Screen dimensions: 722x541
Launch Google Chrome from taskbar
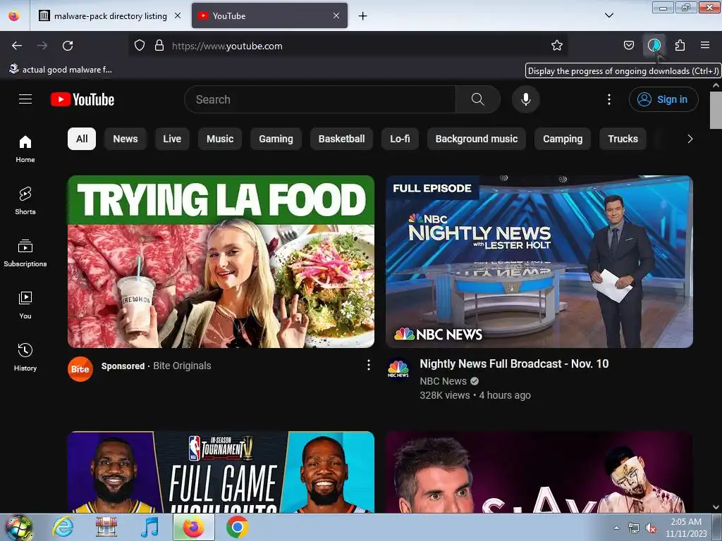237,527
